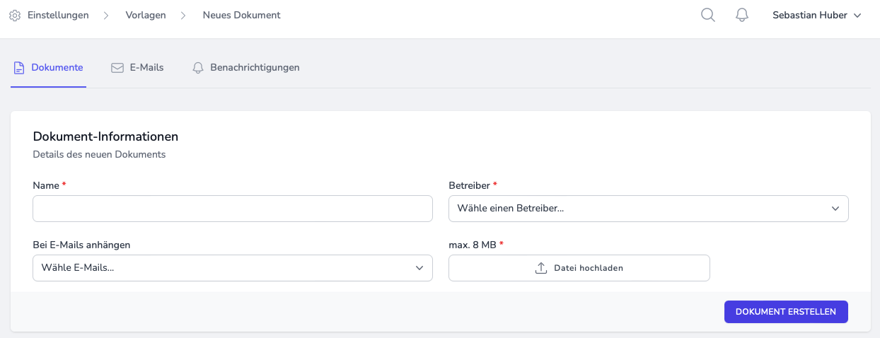Expand the Betreiber dropdown
The height and width of the screenshot is (338, 880).
click(648, 209)
